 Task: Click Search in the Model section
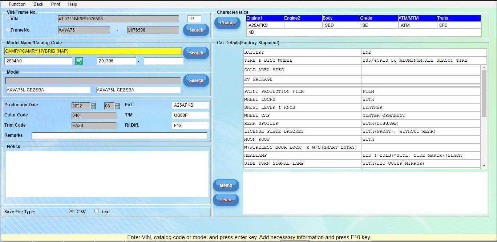click(x=196, y=80)
